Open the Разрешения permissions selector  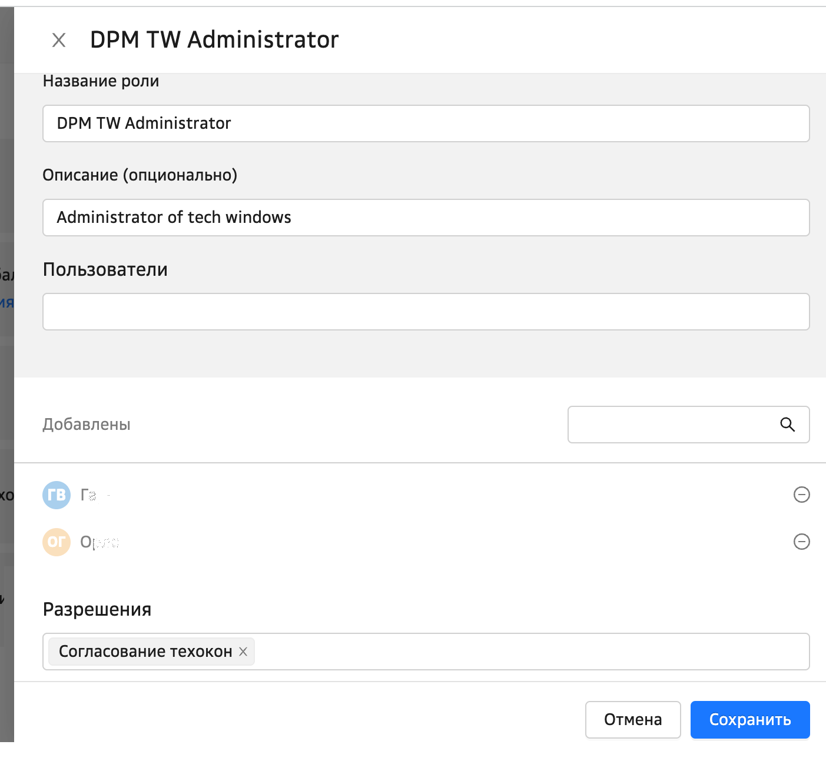530,652
